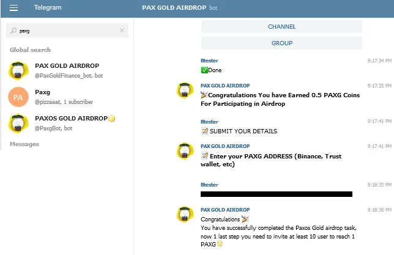Focus the search box containing paxg

[67, 31]
